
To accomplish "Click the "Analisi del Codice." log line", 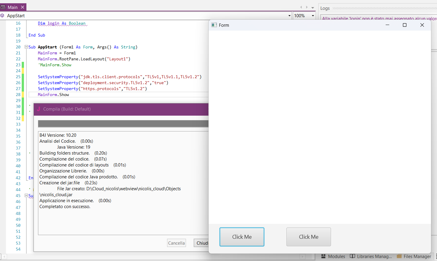I will click(x=66, y=141).
